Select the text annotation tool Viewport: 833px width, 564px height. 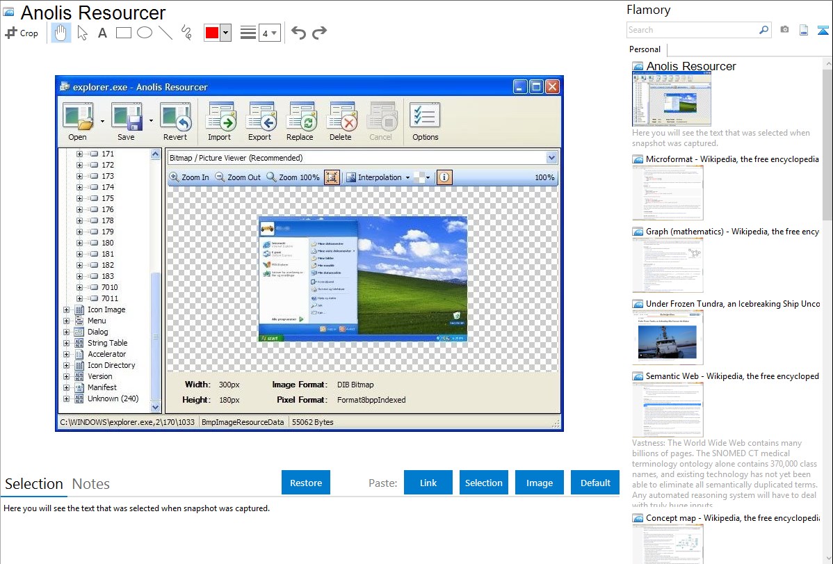pos(102,33)
